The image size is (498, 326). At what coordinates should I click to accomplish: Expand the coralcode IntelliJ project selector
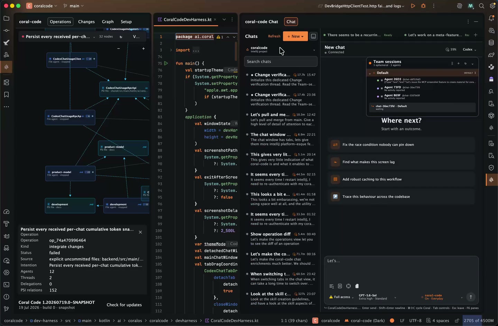pyautogui.click(x=280, y=50)
